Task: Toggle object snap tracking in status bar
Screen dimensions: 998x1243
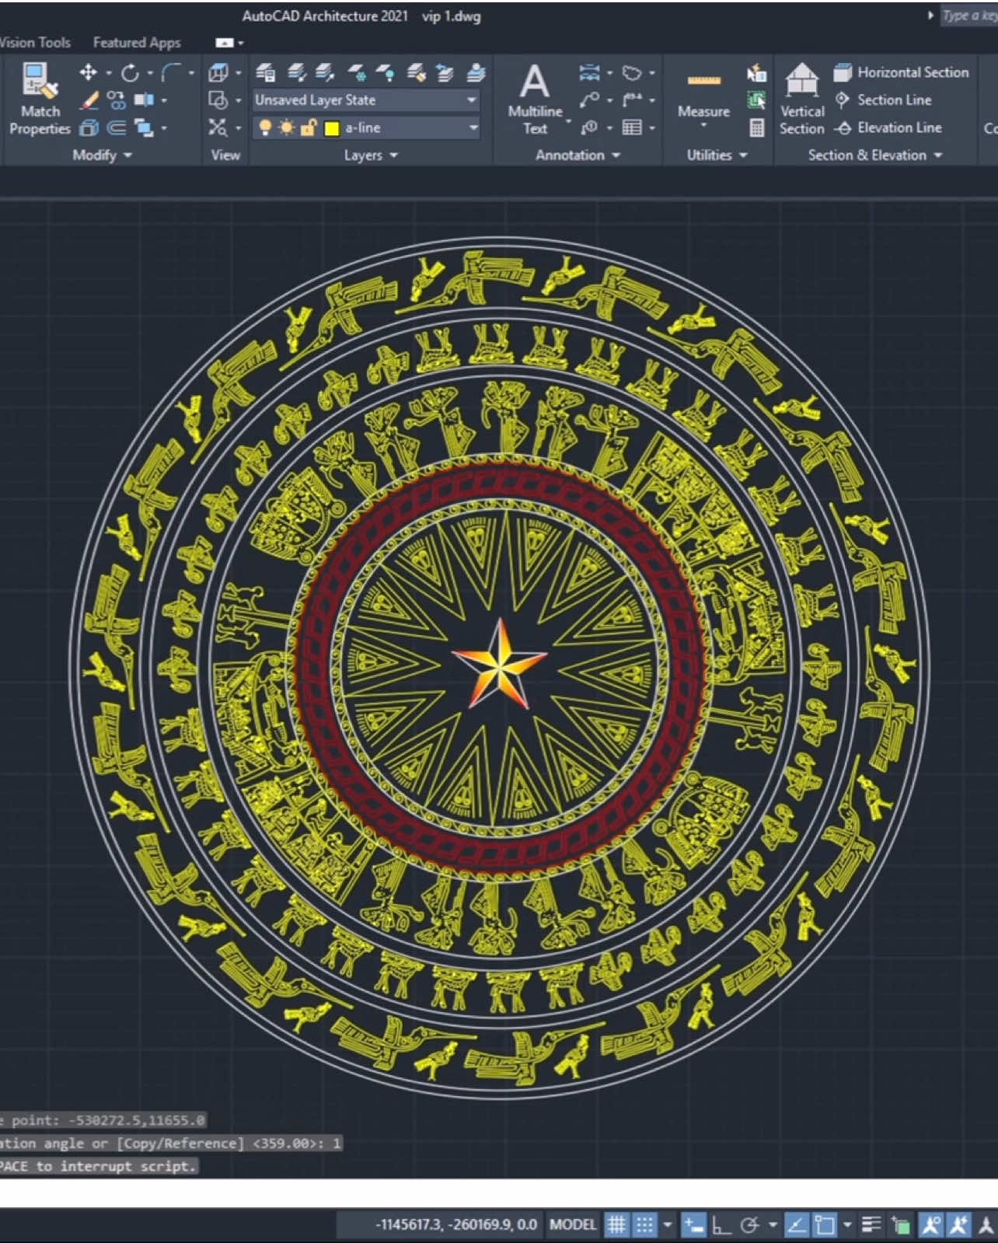Action: click(x=796, y=1226)
